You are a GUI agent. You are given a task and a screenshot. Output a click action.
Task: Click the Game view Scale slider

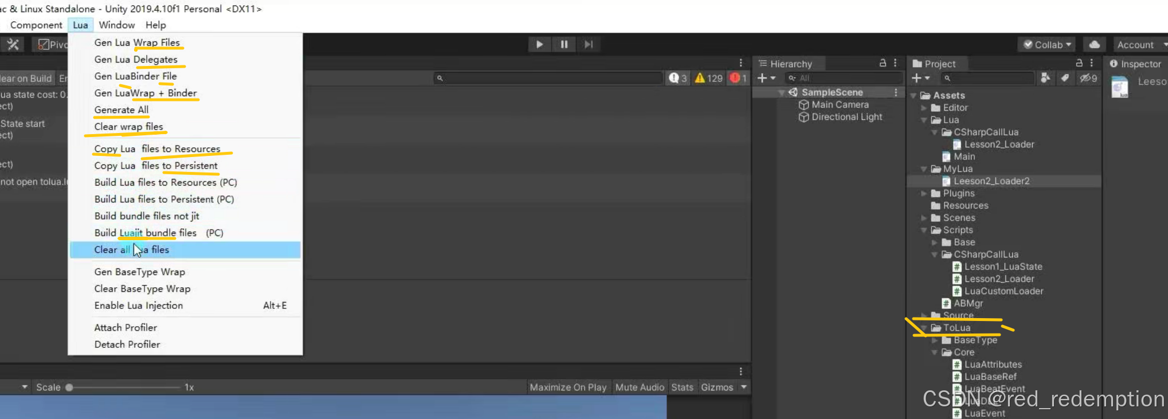click(x=123, y=387)
